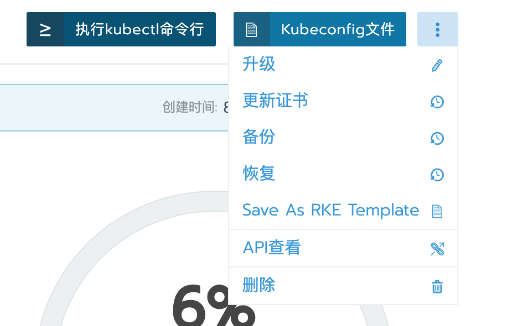Select the 备份 menu option

tap(343, 138)
